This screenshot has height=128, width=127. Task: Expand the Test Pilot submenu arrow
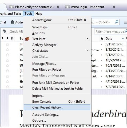coord(87,39)
